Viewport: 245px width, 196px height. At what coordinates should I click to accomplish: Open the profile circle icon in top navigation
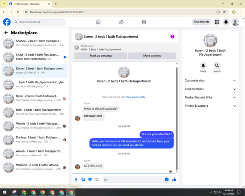(x=144, y=22)
